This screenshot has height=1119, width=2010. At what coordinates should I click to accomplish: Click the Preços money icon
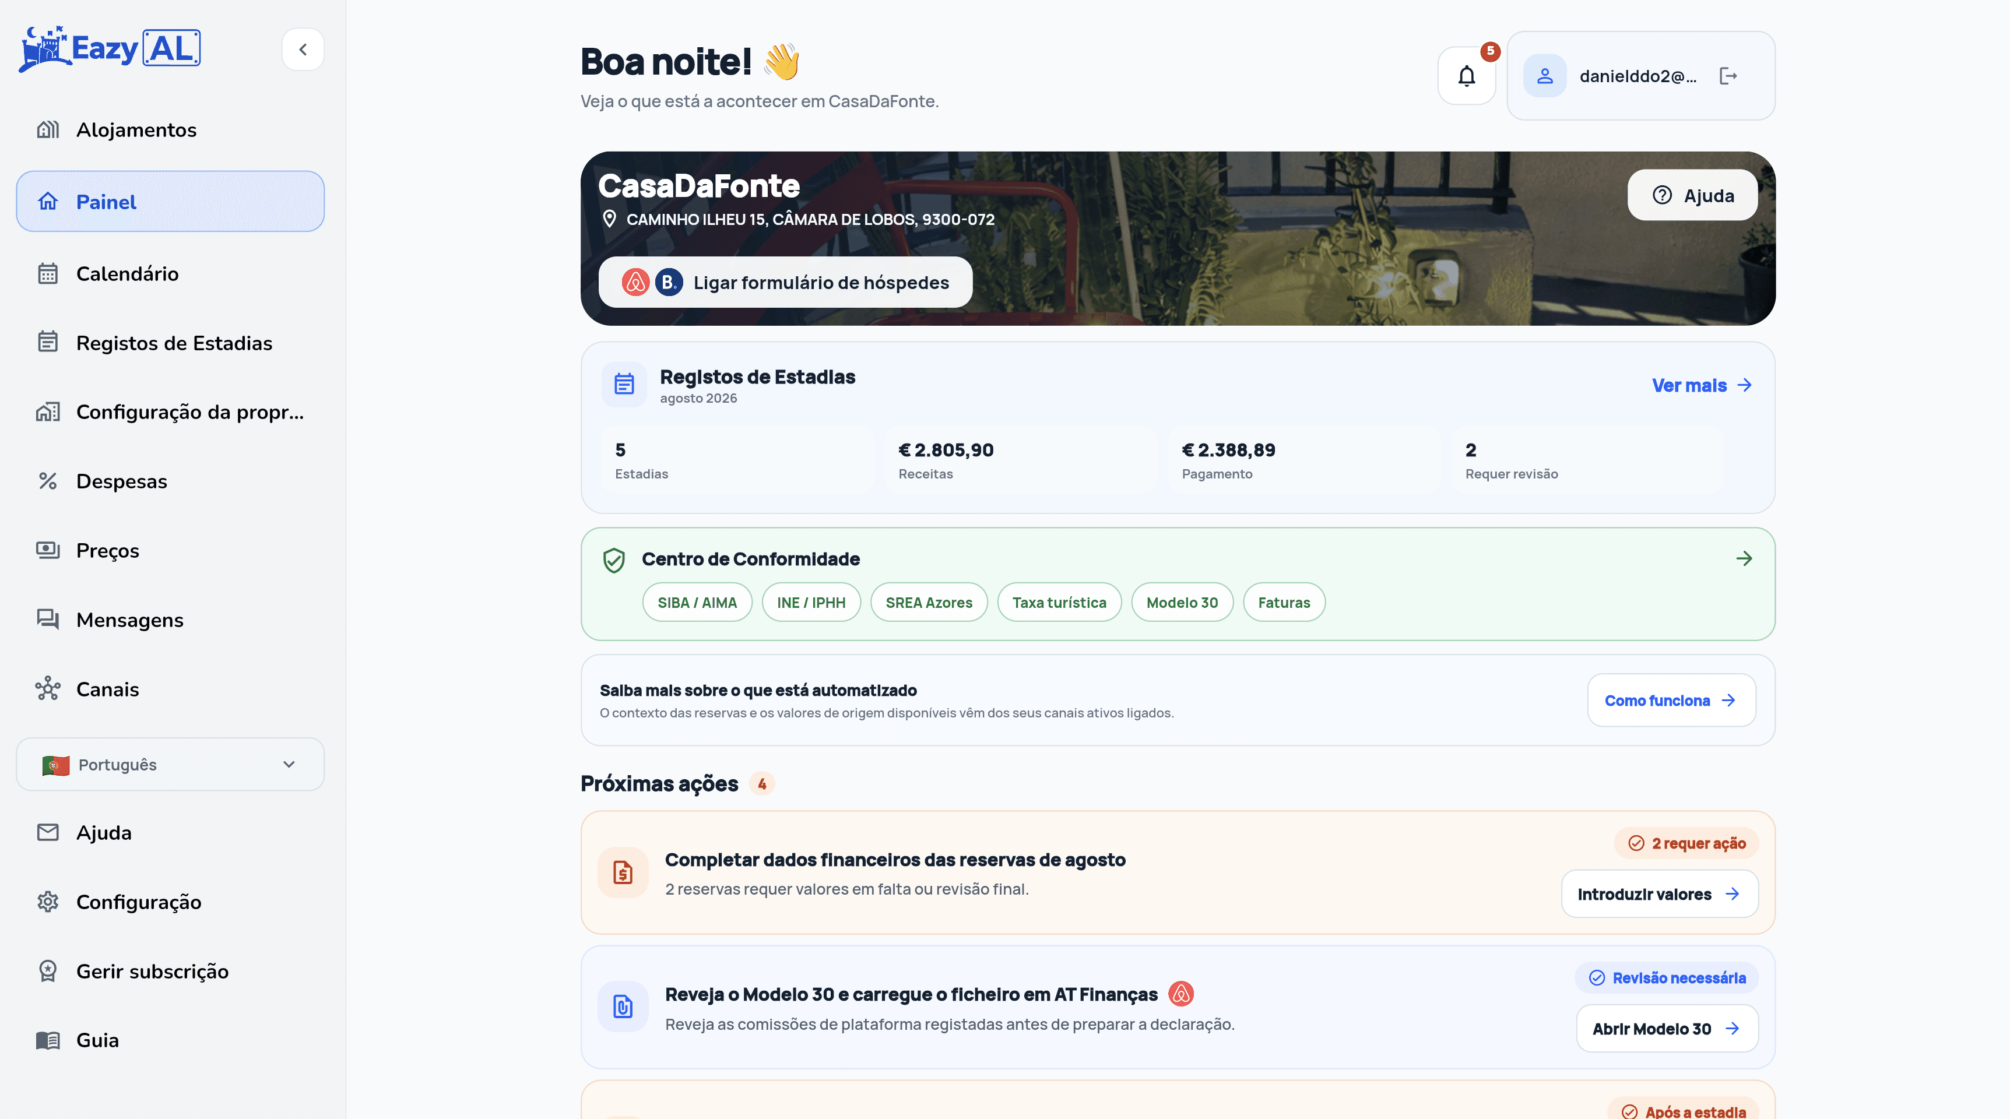point(48,550)
